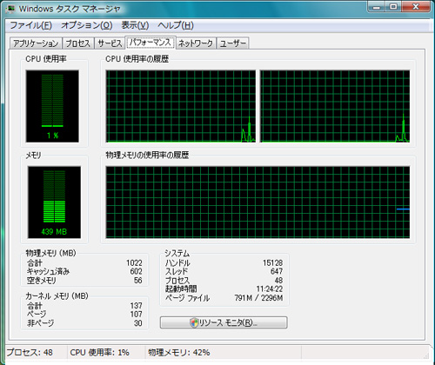Click the 起動時間 label

181,289
